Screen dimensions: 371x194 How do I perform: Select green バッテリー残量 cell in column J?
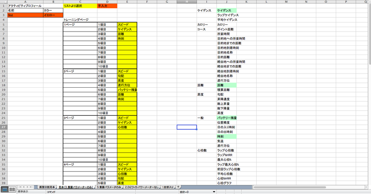(226, 118)
